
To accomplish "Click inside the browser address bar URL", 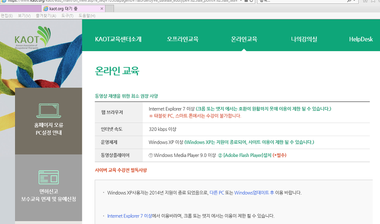I will pos(124,1).
